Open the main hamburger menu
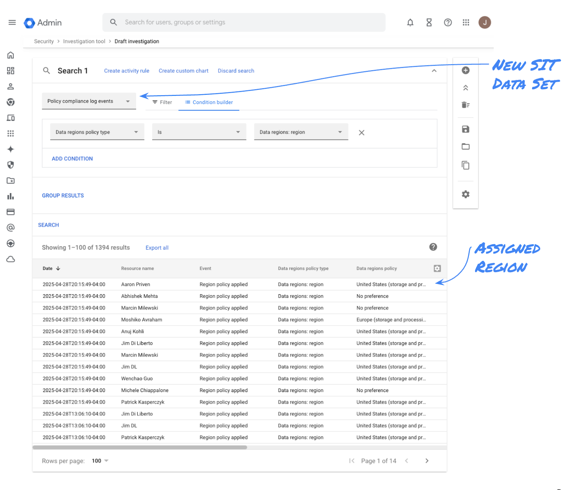Viewport: 568px width, 490px height. click(12, 22)
